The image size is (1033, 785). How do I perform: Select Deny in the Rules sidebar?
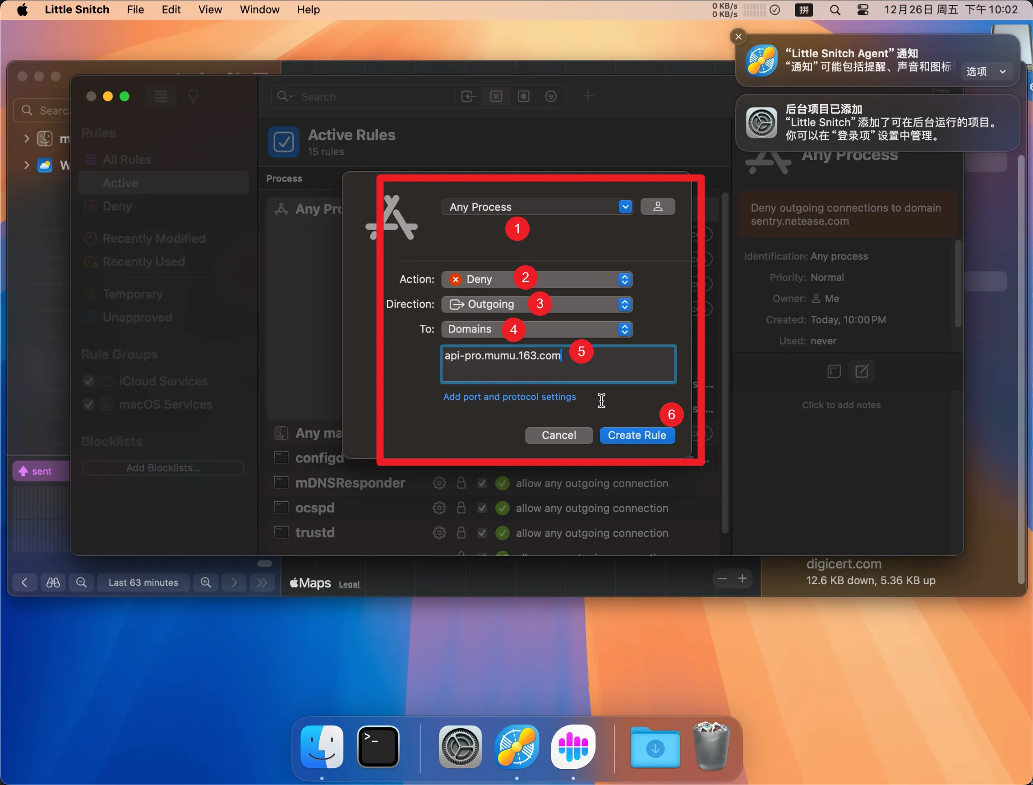click(164, 206)
